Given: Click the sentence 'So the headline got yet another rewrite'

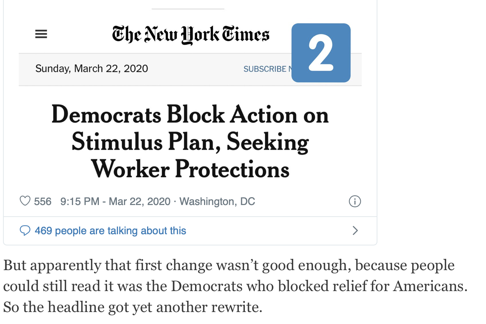Looking at the screenshot, I should 133,307.
